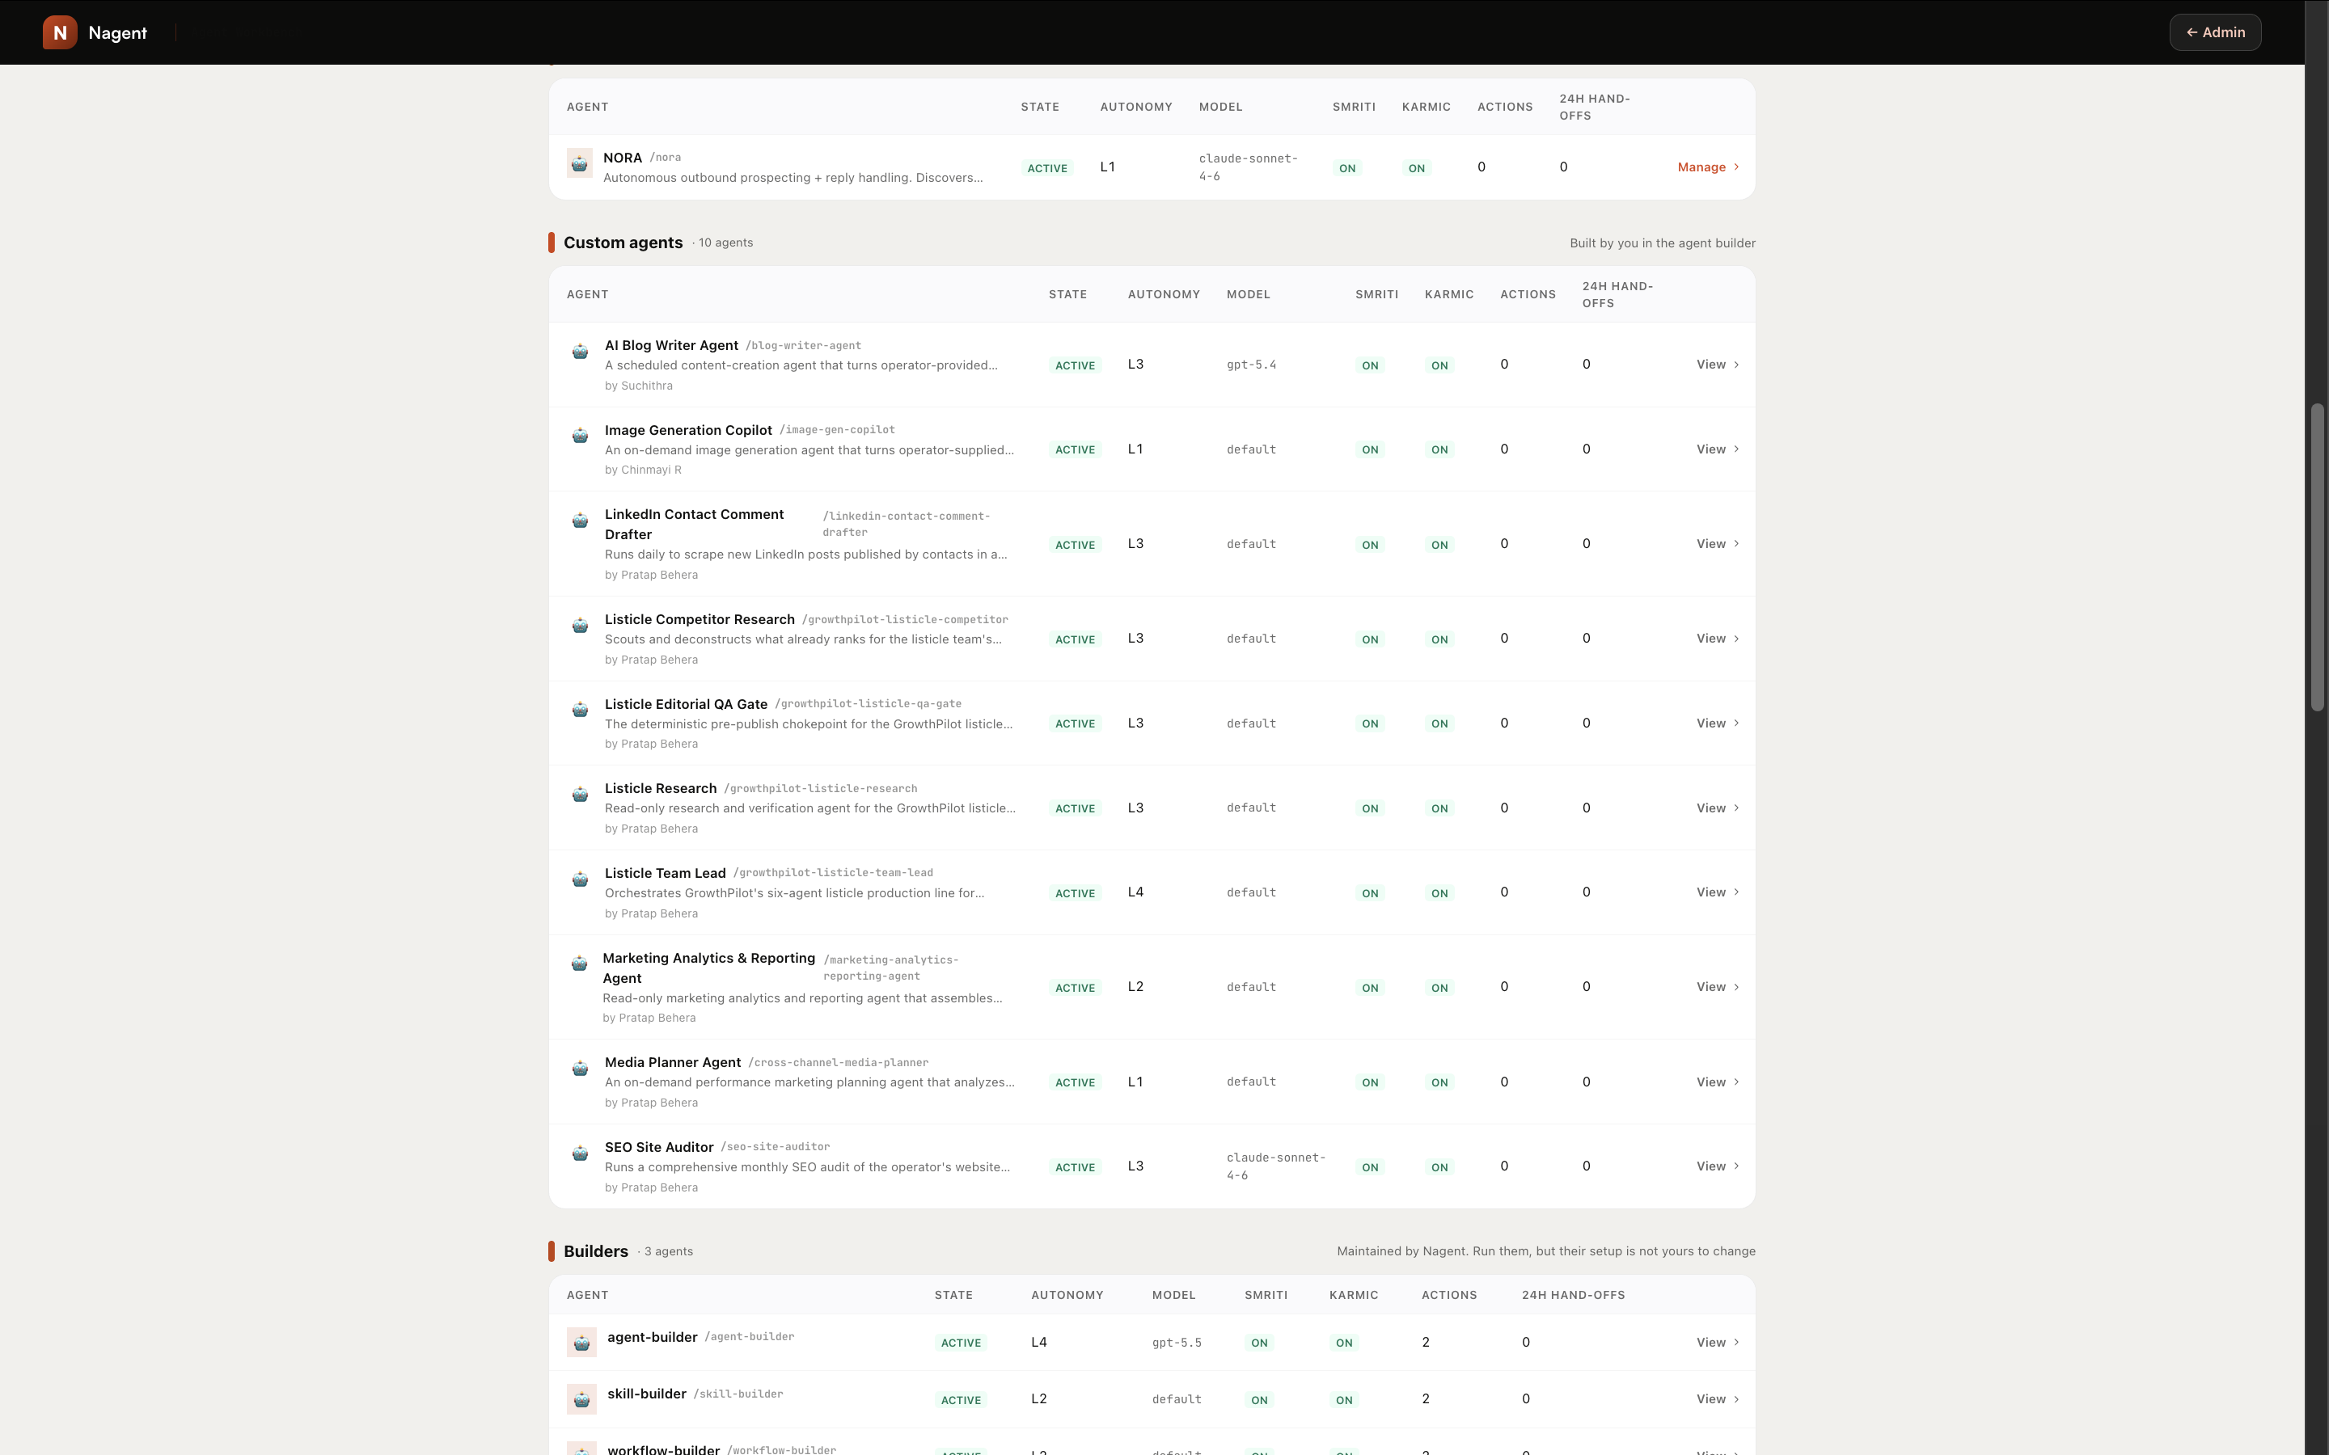Screen dimensions: 2329x1455
Task: Click the AUTONOMY column header in Custom agents
Action: click(1164, 294)
